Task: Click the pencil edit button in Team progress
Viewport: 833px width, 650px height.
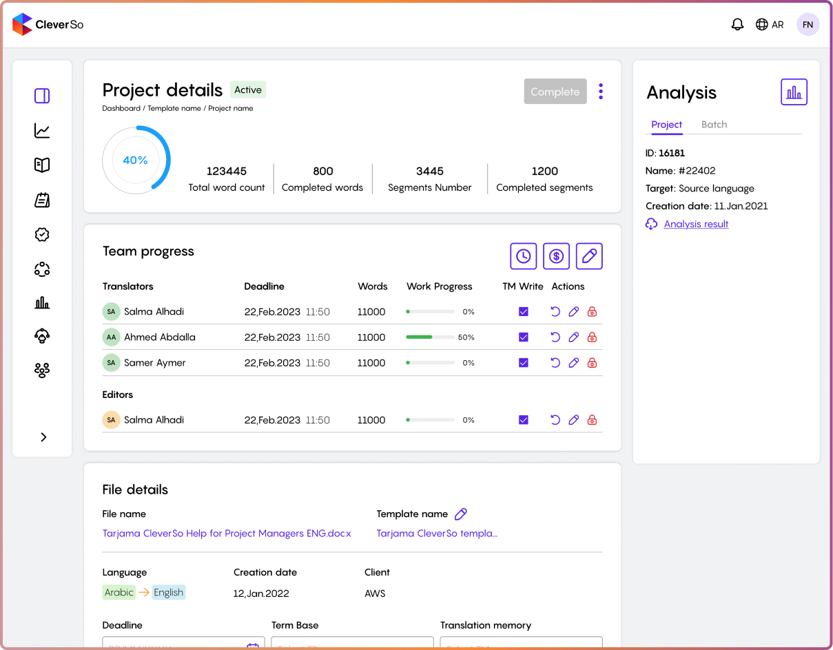Action: 589,256
